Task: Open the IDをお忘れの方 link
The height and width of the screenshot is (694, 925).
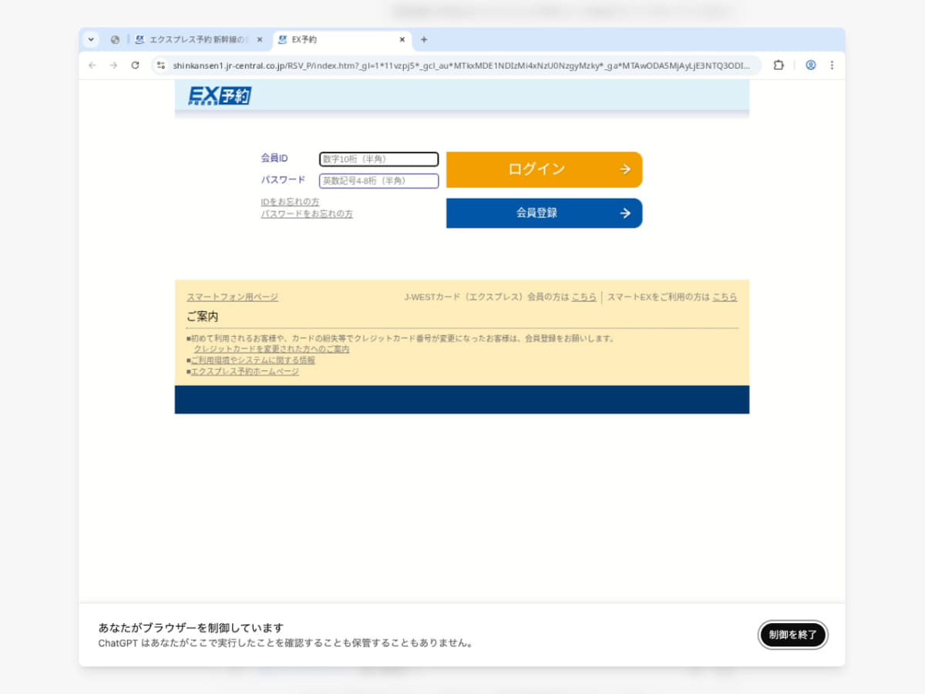Action: pos(289,201)
